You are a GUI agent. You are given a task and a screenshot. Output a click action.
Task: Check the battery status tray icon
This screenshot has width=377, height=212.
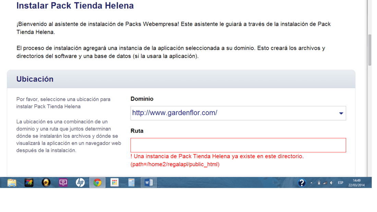click(319, 183)
